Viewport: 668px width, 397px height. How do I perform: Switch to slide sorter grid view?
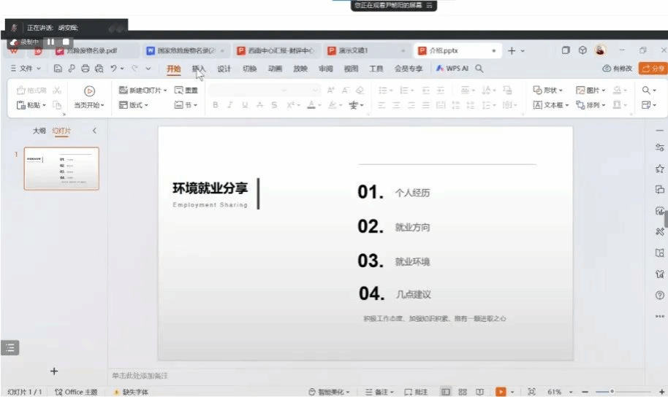(x=463, y=392)
